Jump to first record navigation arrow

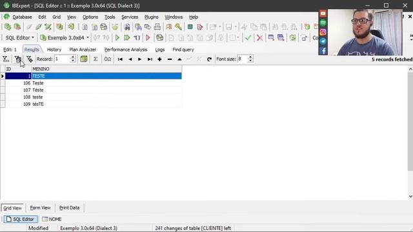120,59
